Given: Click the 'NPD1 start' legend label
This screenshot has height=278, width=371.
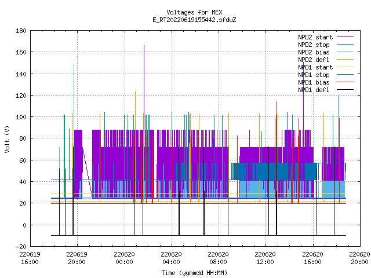Looking at the screenshot, I should pyautogui.click(x=315, y=67).
